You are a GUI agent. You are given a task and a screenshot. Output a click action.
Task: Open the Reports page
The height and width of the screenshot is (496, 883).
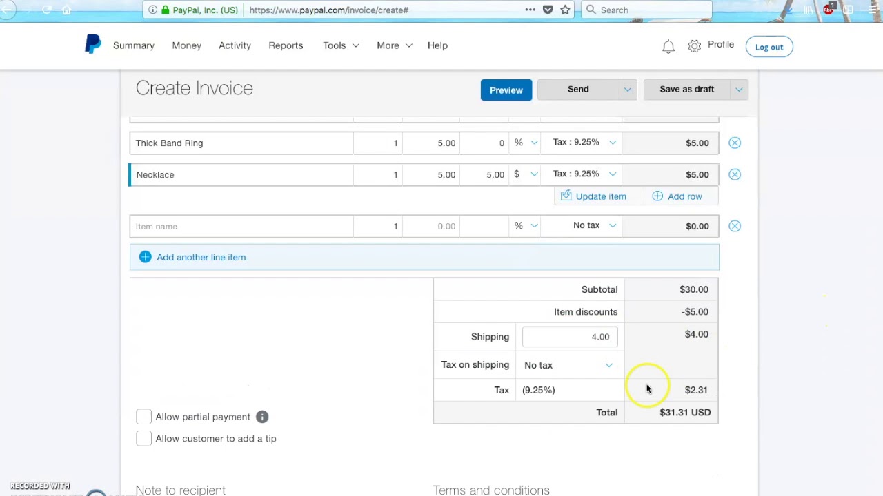(286, 45)
